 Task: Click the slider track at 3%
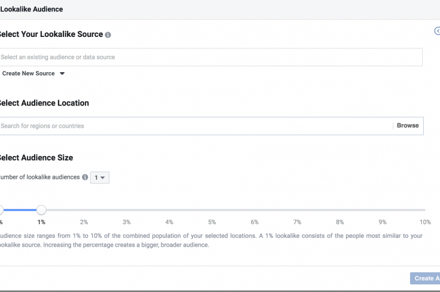point(127,210)
